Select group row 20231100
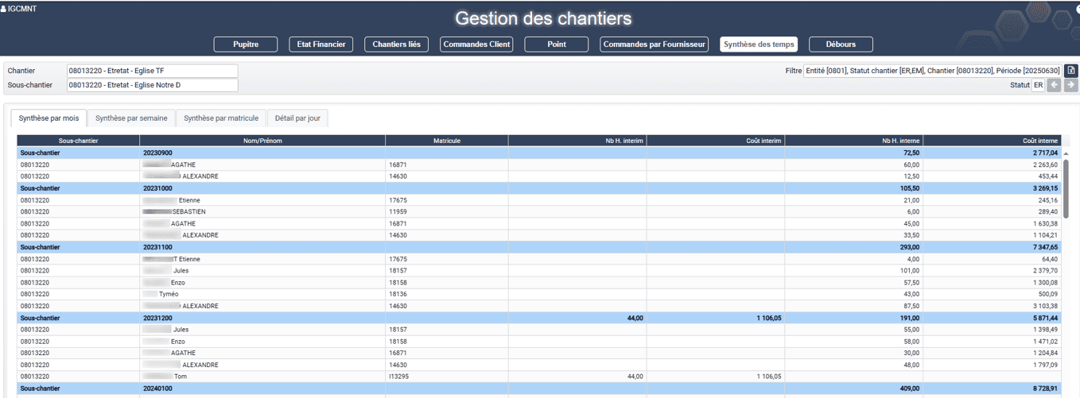 (539, 247)
